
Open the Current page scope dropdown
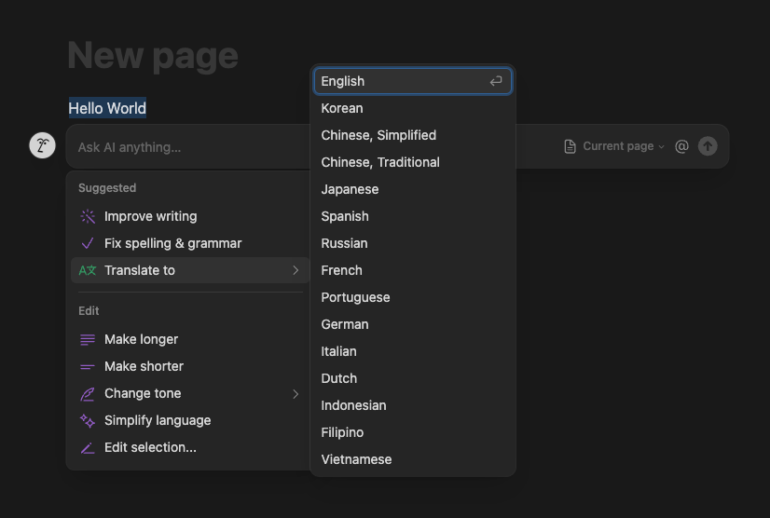coord(613,146)
